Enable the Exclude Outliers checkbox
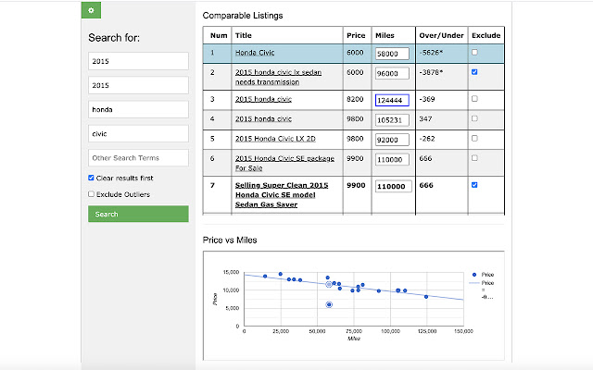 point(91,194)
